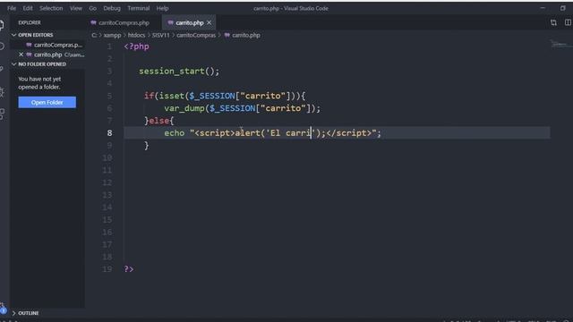Click the echo script alert line
The image size is (573, 322).
tap(272, 133)
